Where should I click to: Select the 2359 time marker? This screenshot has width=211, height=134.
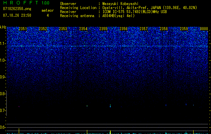coord(184,29)
